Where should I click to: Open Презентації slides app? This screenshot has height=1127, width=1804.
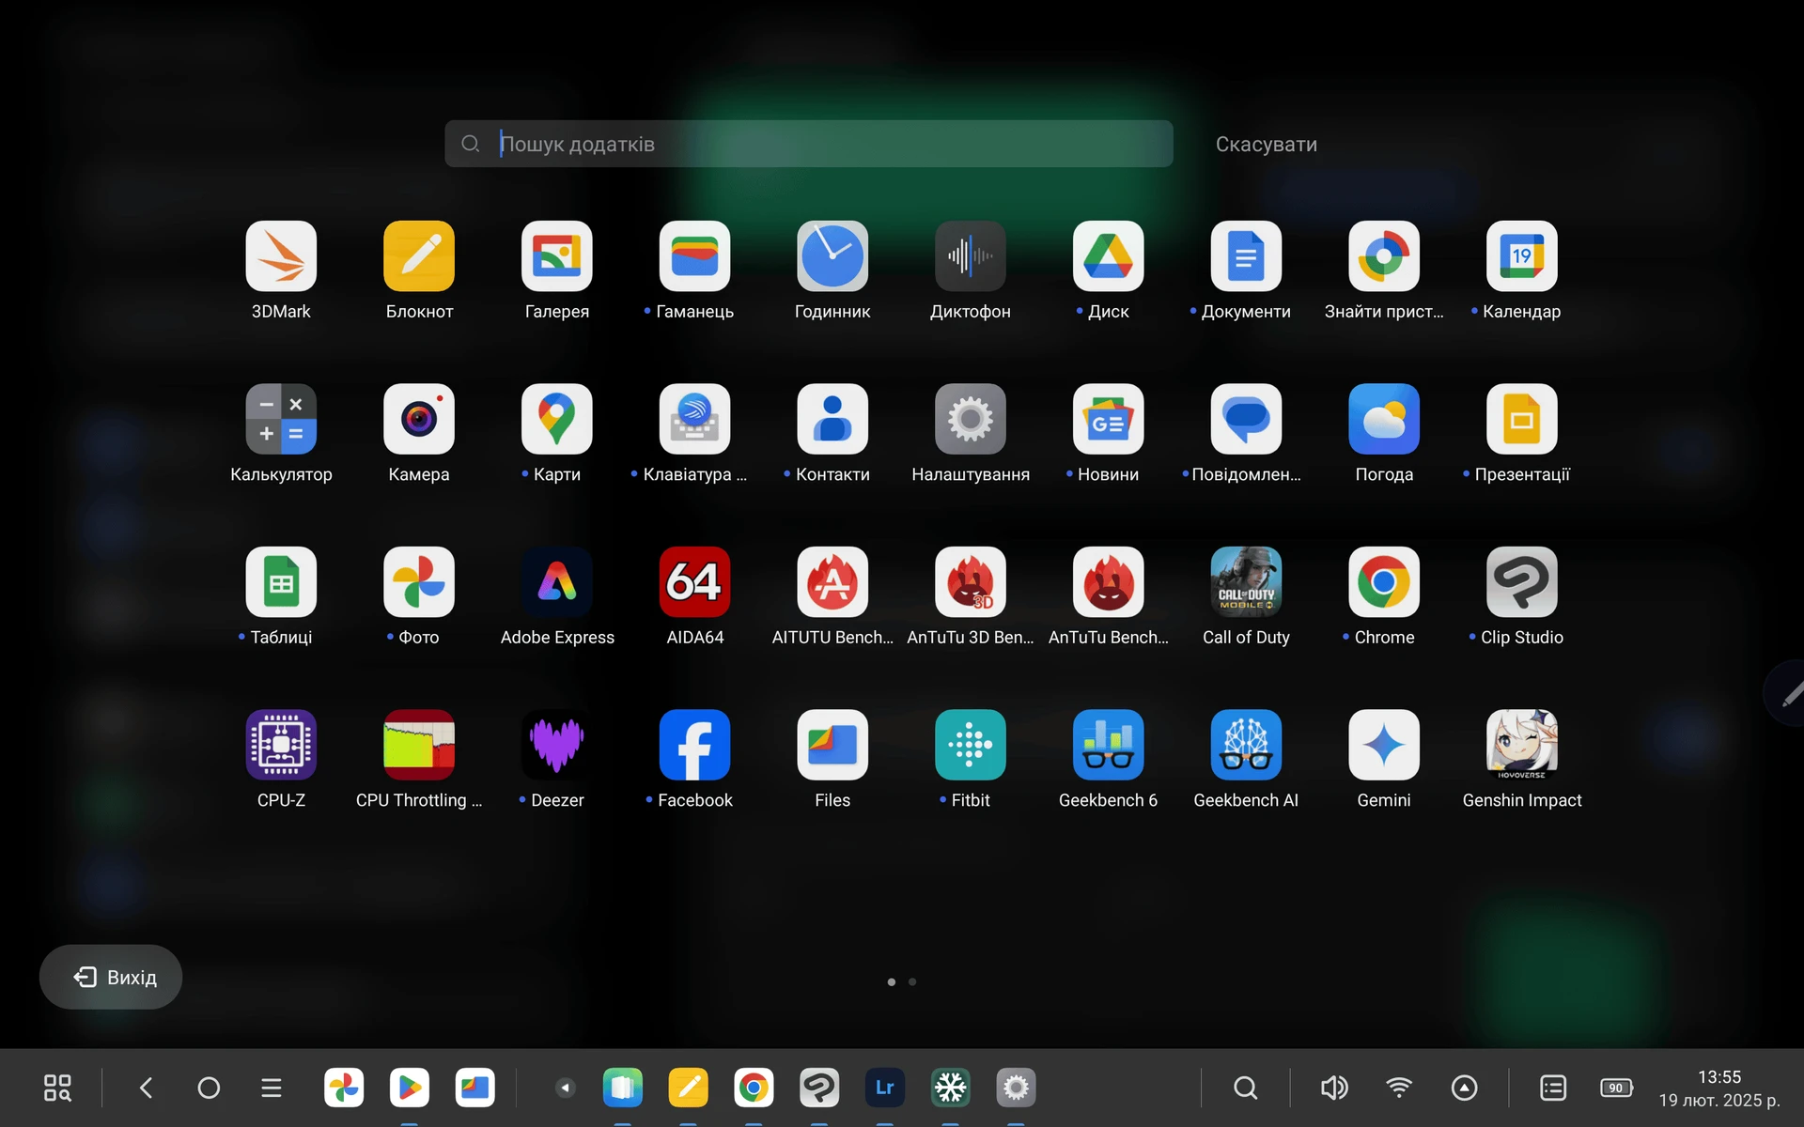click(x=1522, y=419)
